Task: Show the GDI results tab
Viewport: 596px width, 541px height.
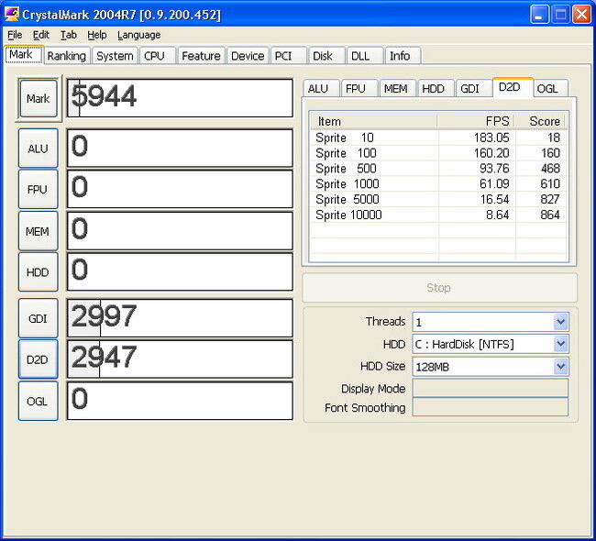Action: click(473, 88)
